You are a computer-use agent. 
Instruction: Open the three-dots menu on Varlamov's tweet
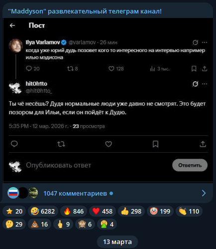click(205, 42)
